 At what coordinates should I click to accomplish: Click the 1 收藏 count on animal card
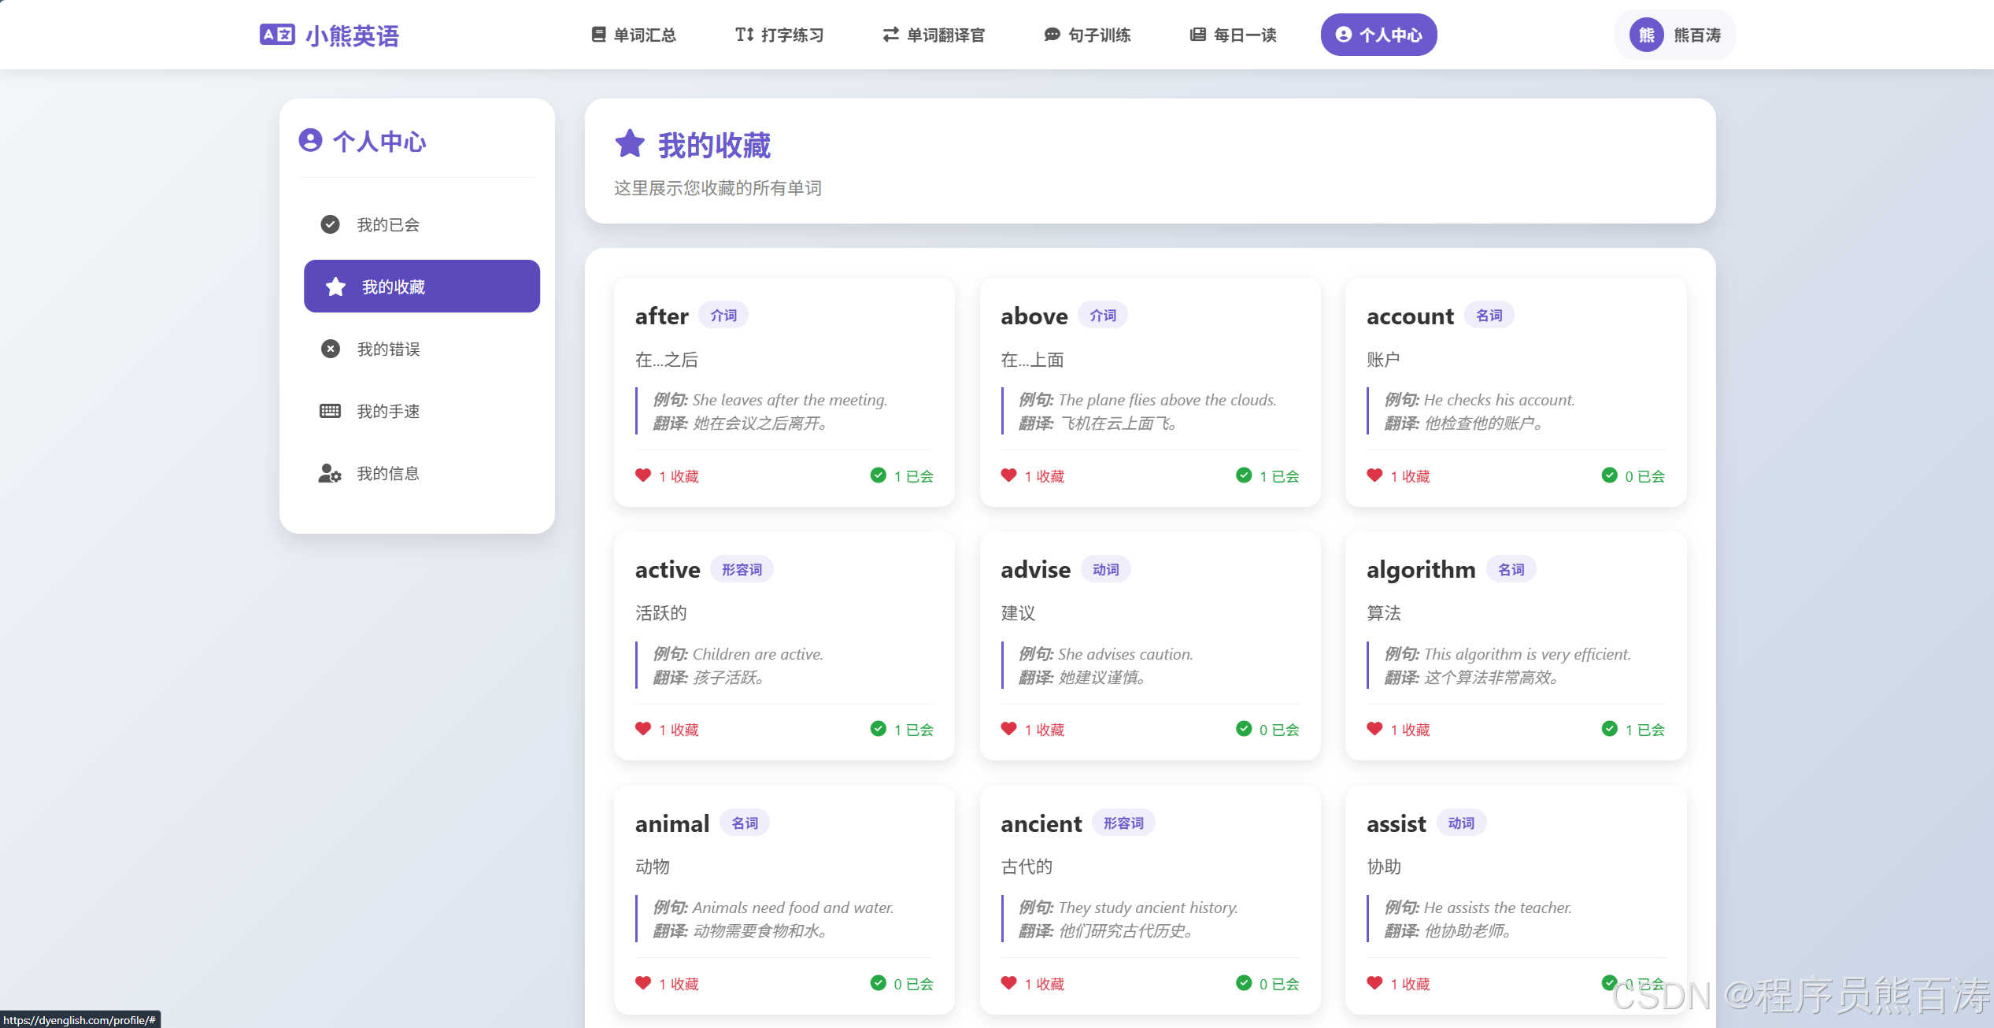[x=679, y=984]
